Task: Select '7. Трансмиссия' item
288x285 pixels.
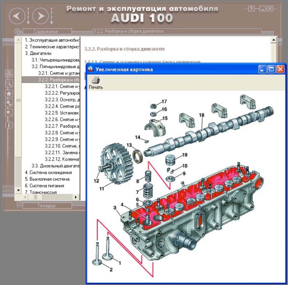Action: pyautogui.click(x=41, y=192)
